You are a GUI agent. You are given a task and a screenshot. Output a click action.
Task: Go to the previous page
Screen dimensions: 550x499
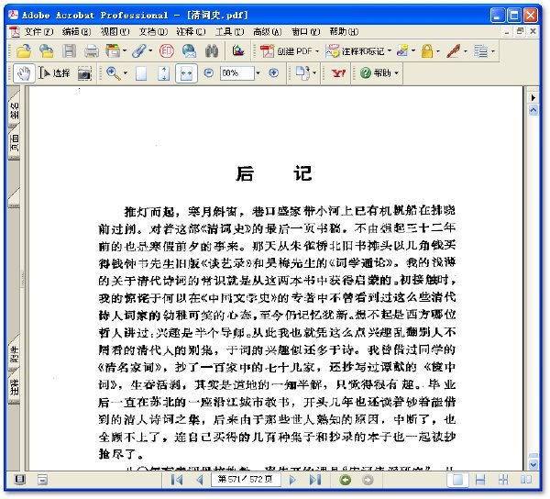tap(199, 480)
